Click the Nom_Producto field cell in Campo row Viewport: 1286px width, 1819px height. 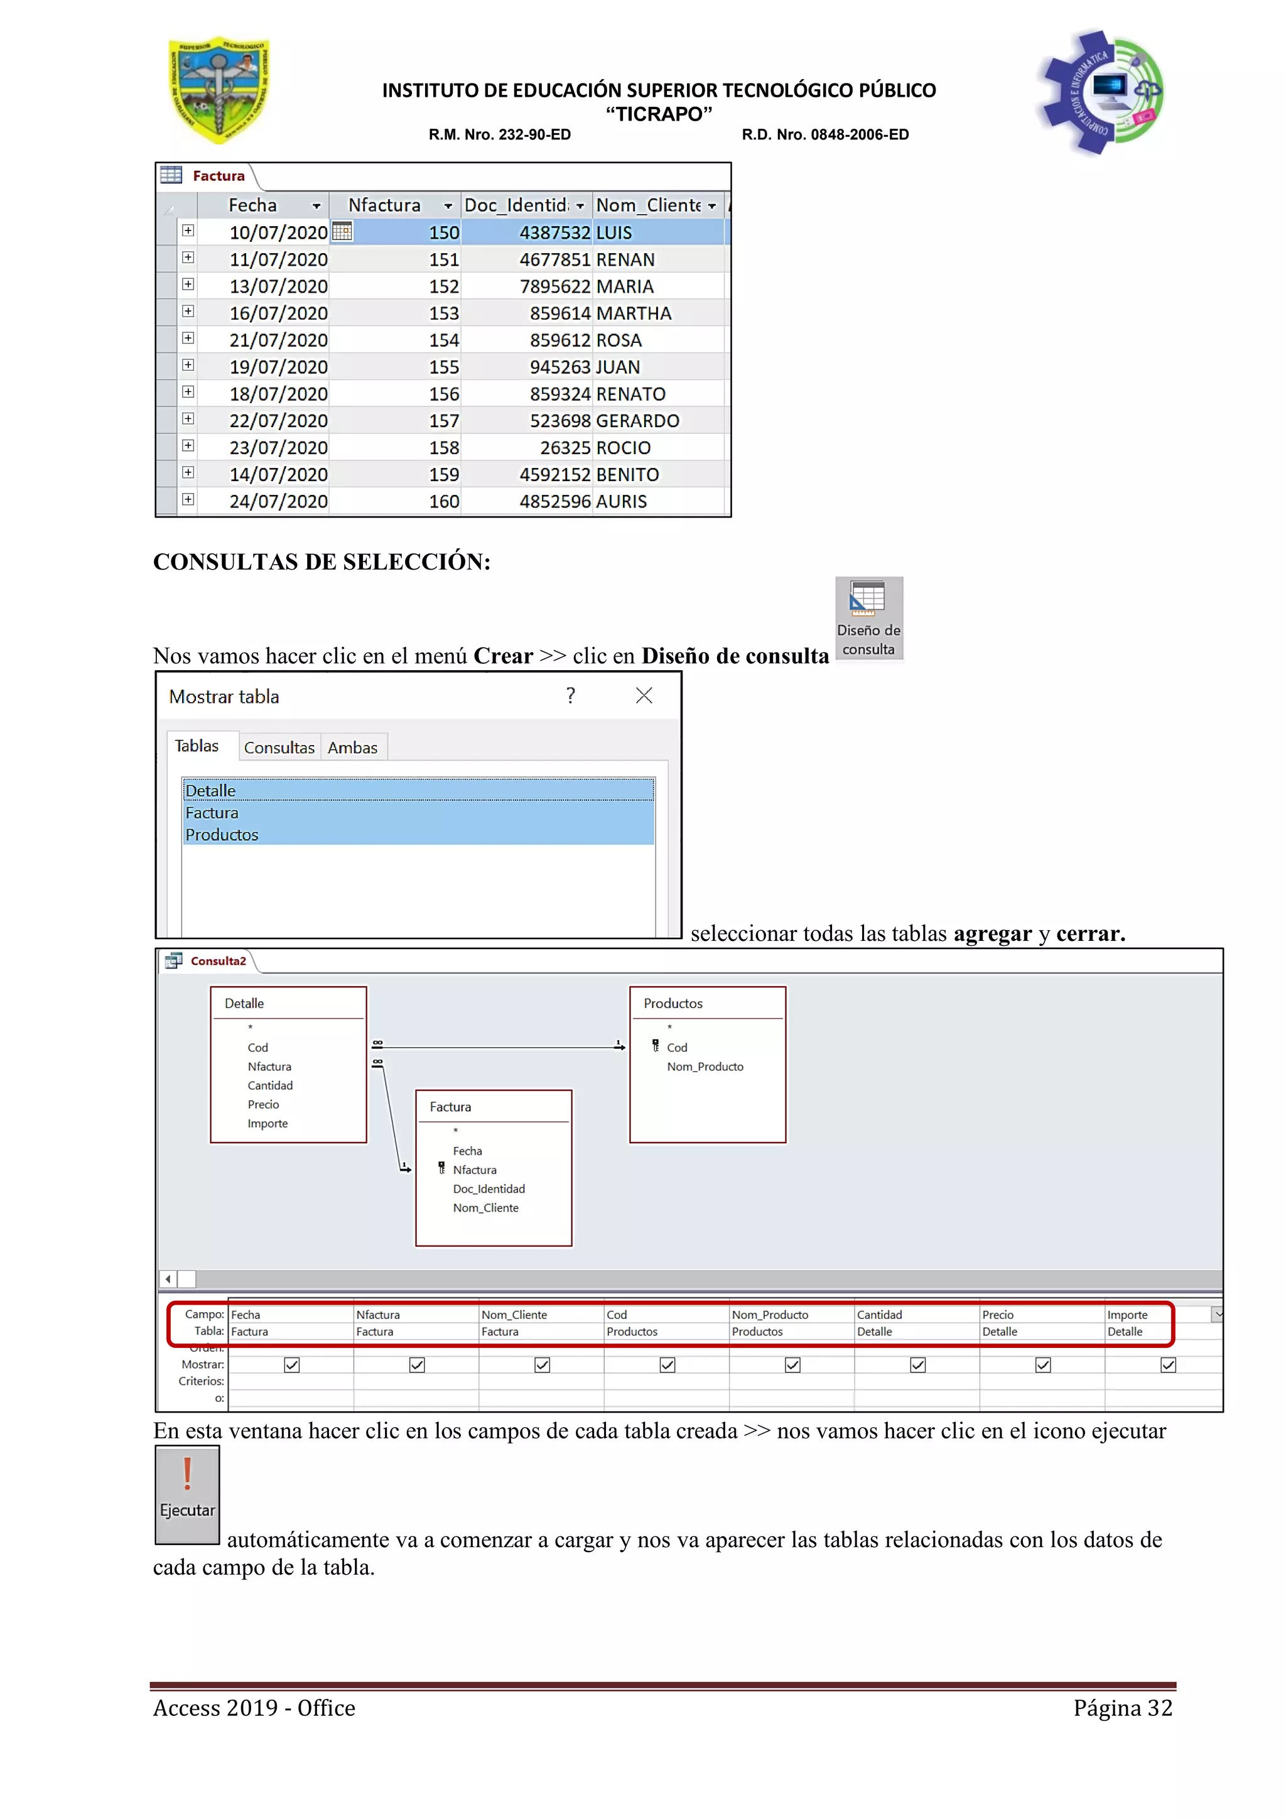coord(792,1315)
